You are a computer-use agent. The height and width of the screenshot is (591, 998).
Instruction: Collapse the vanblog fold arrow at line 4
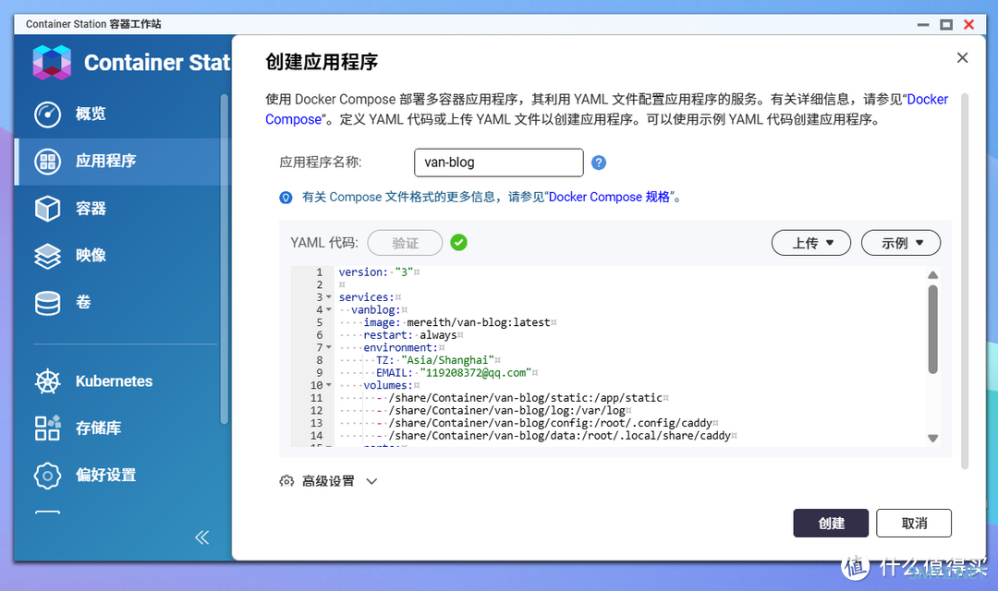click(x=329, y=310)
